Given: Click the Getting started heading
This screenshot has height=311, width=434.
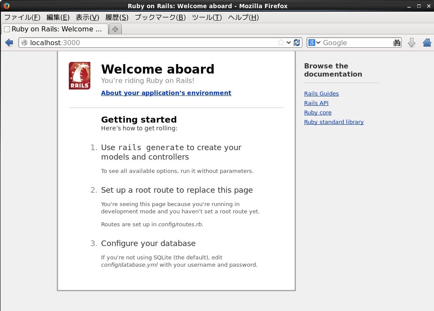Looking at the screenshot, I should coord(139,120).
